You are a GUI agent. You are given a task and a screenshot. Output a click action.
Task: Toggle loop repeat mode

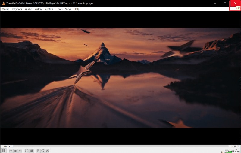tap(42, 151)
